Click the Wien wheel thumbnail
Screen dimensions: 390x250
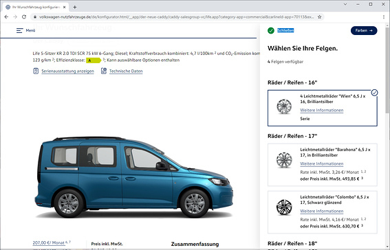click(x=284, y=106)
